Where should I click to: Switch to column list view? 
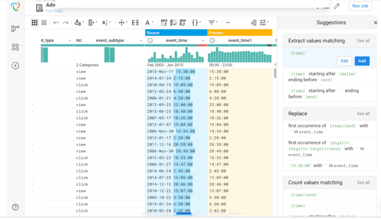[44, 23]
